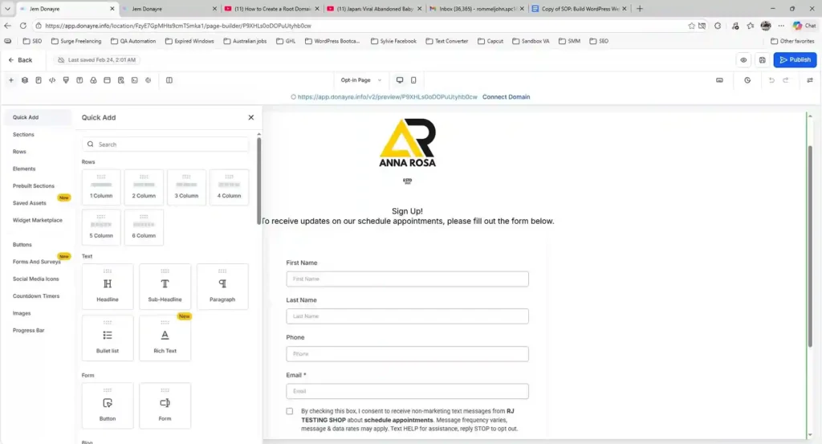Viewport: 822px width, 444px height.
Task: Switch to mobile view icon
Action: coord(413,80)
